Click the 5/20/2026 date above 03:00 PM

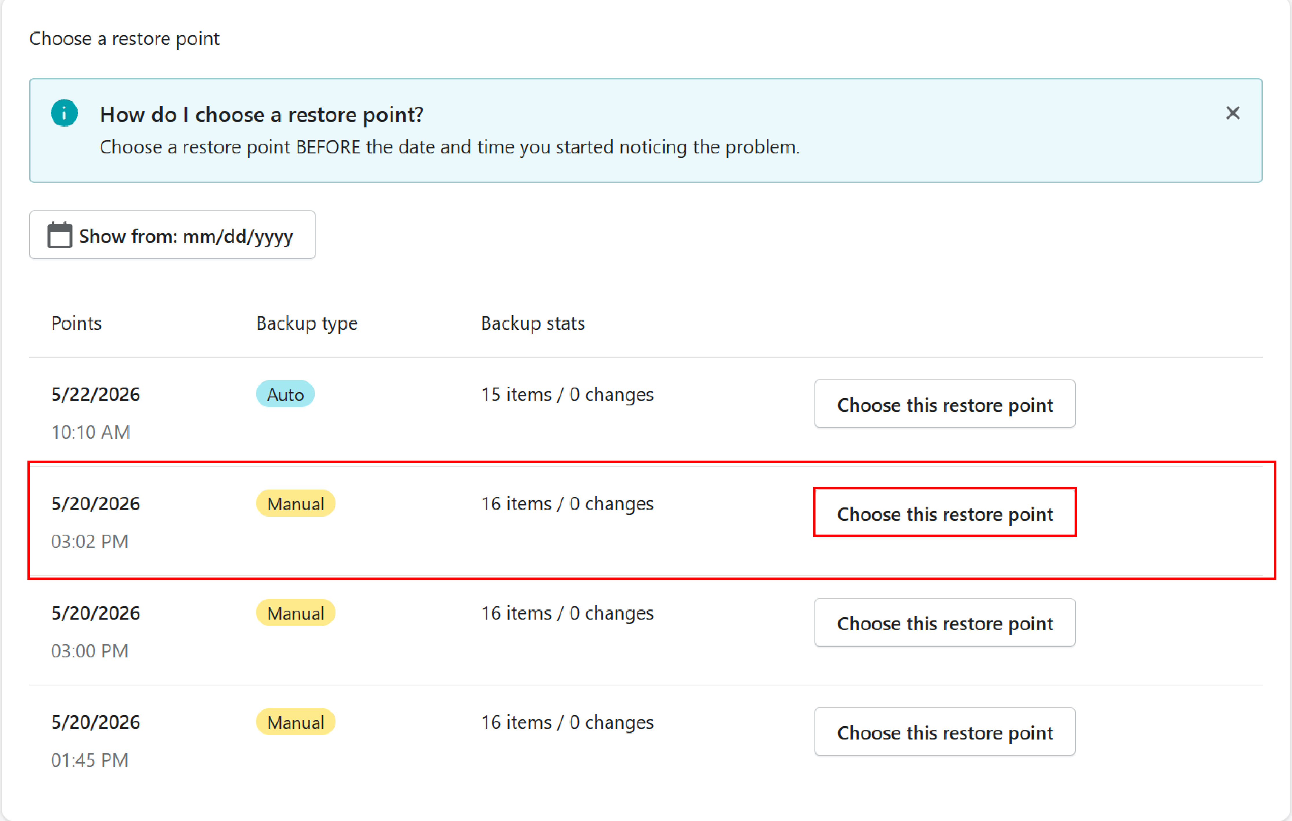(95, 613)
